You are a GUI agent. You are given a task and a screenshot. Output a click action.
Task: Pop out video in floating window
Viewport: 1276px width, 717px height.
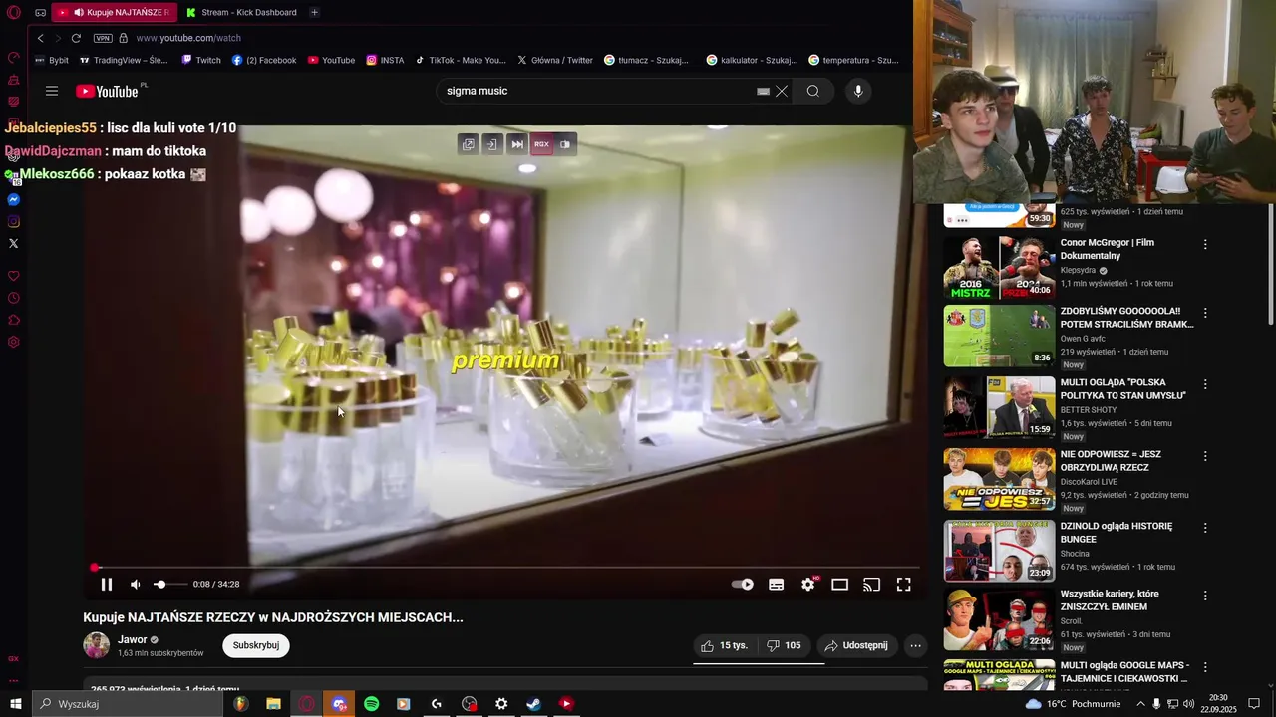468,144
